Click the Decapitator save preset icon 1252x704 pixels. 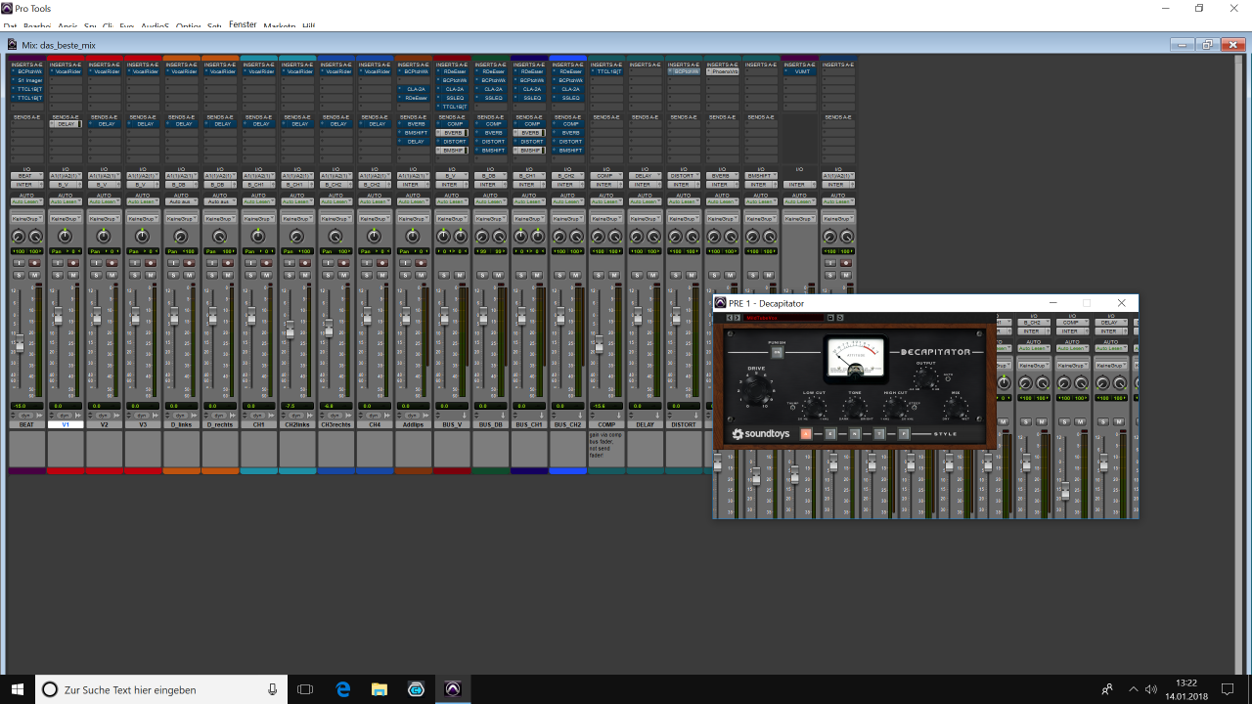point(830,318)
